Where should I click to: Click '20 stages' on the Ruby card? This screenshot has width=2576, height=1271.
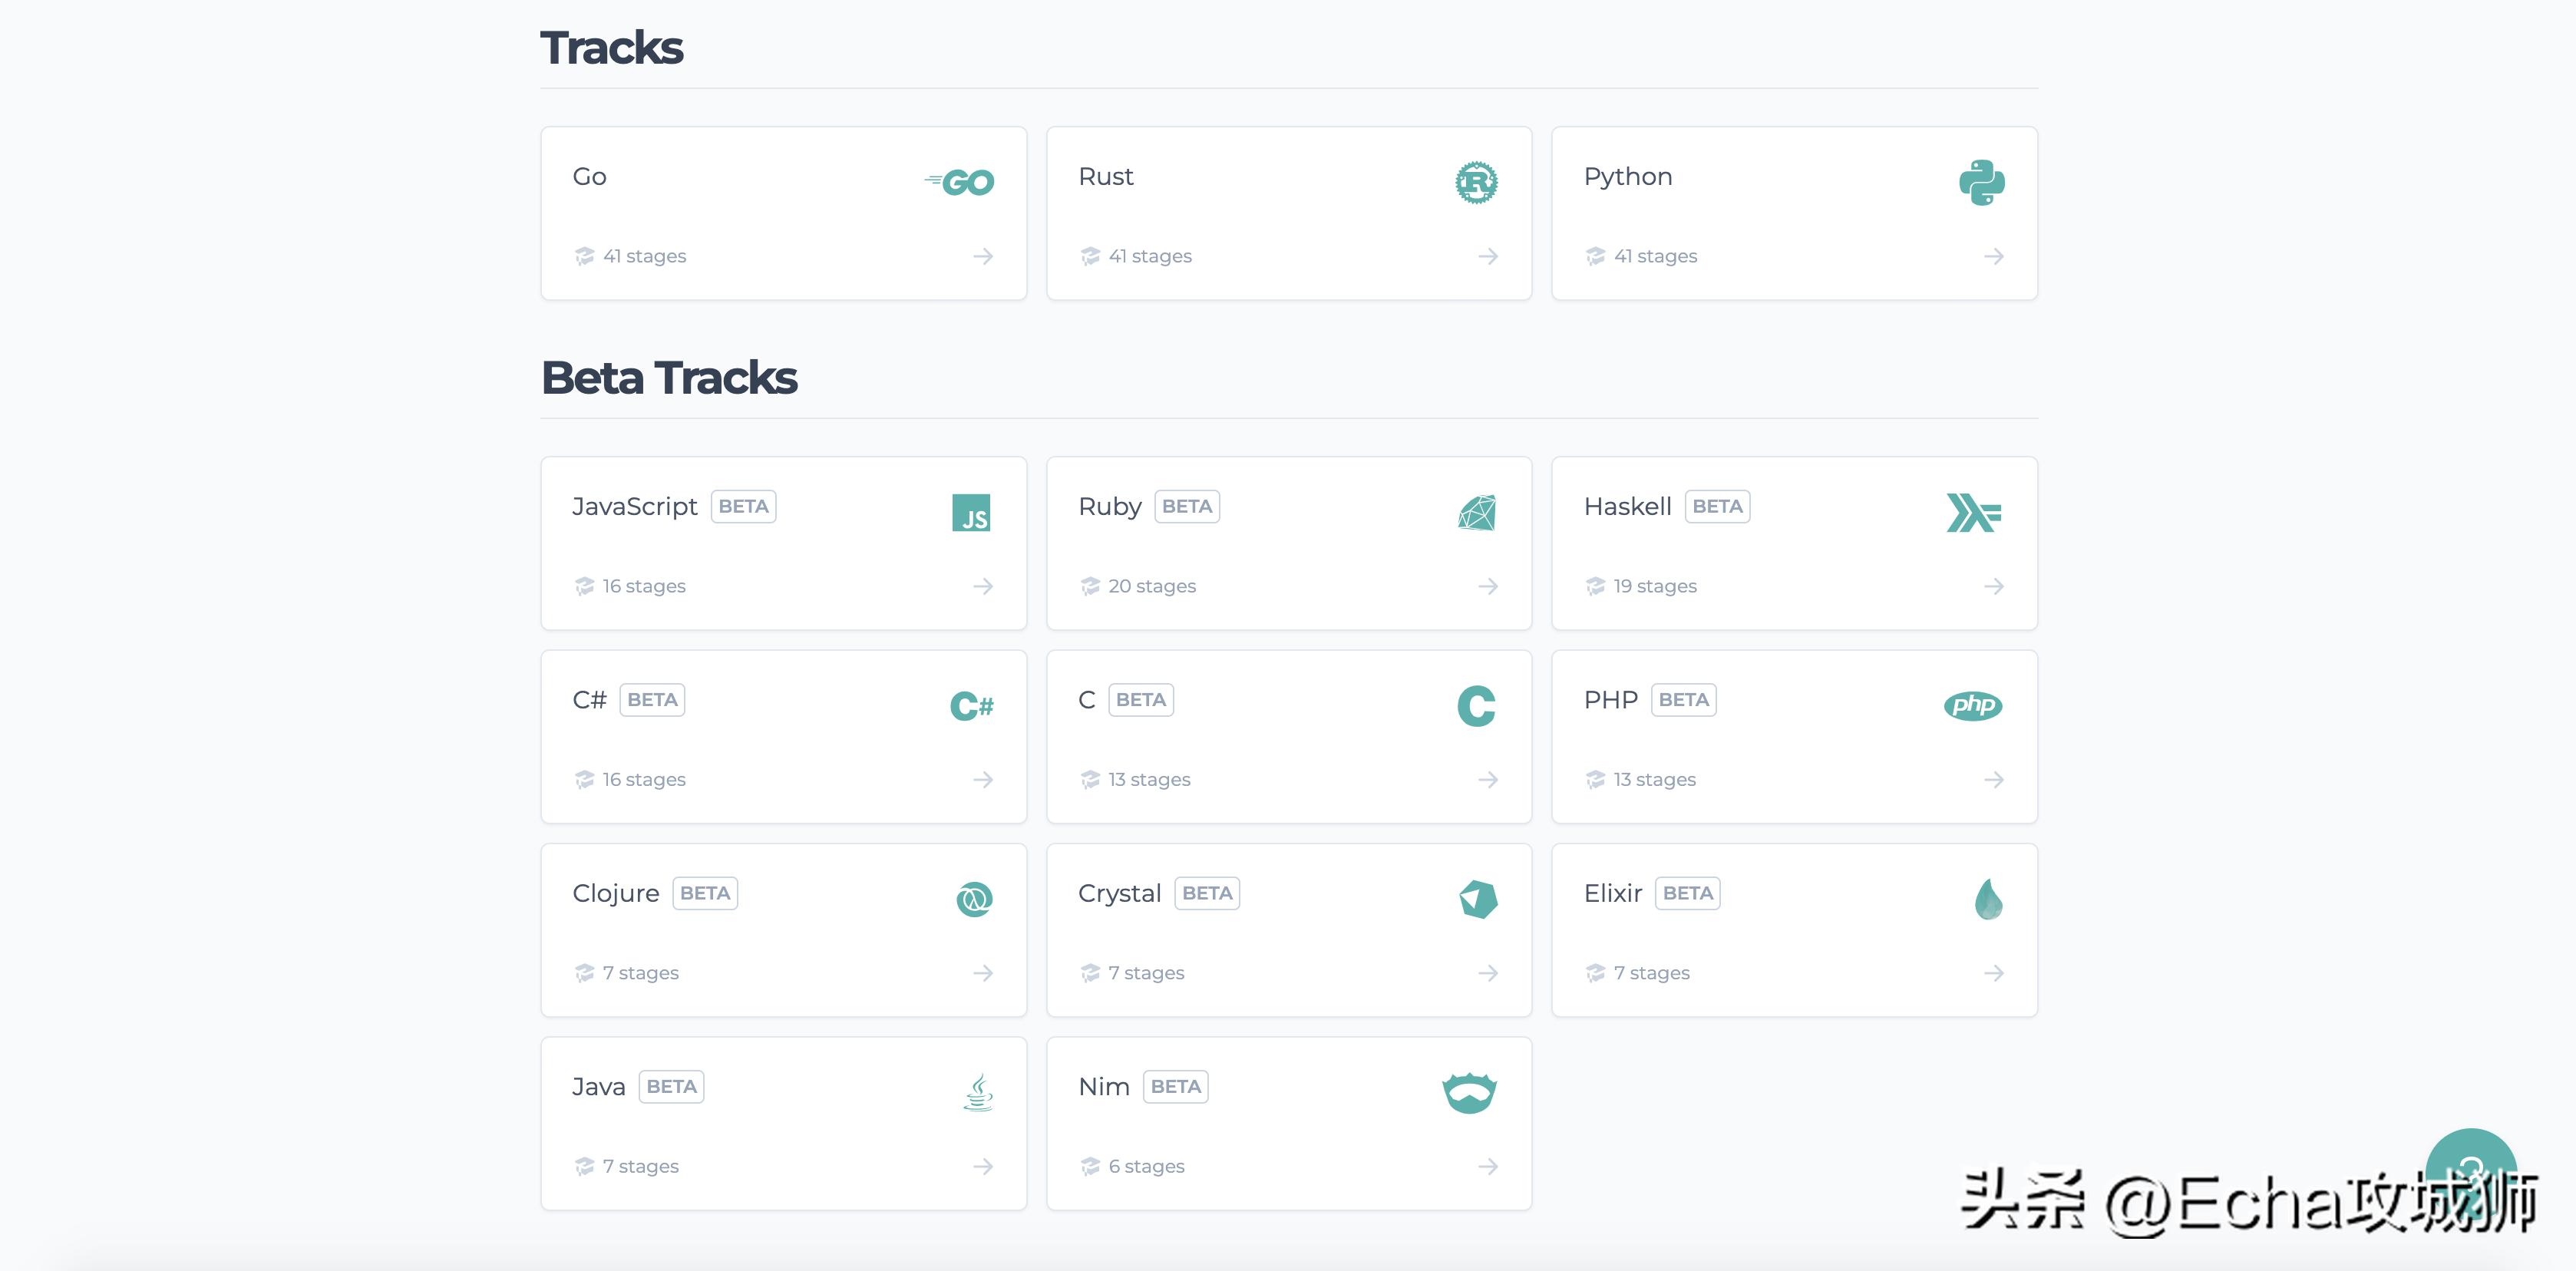[x=1151, y=586]
